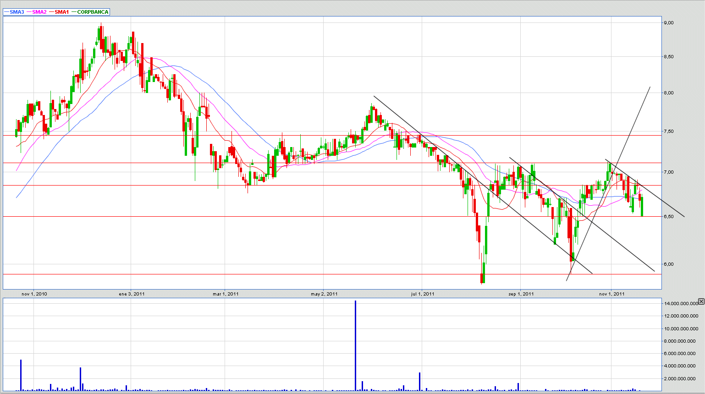Select the SMA1 legend entry
Image resolution: width=705 pixels, height=394 pixels.
click(58, 12)
